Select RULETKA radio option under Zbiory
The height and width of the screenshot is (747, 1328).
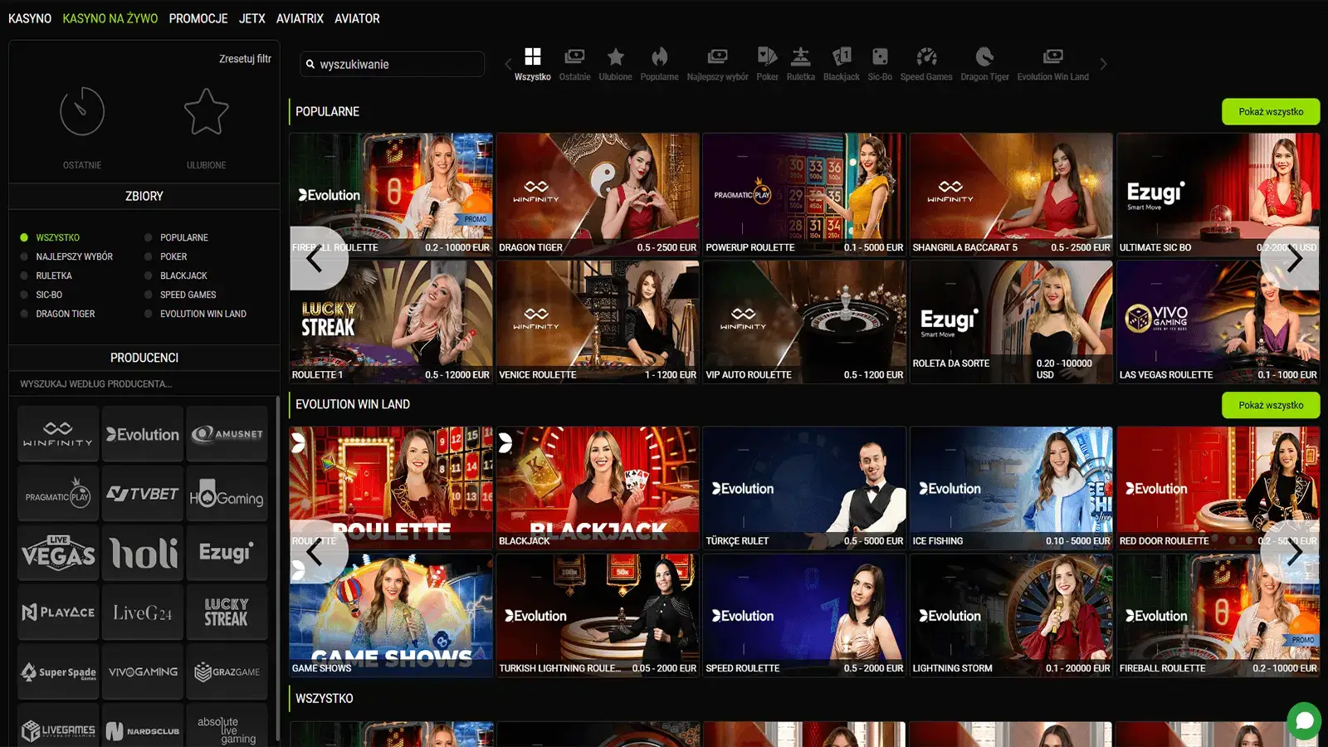tap(24, 276)
